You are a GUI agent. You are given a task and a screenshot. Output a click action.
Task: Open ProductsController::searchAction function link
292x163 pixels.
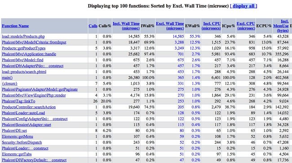point(29,107)
